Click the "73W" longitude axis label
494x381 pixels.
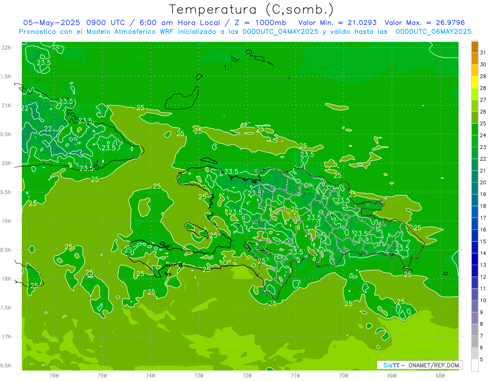point(199,376)
